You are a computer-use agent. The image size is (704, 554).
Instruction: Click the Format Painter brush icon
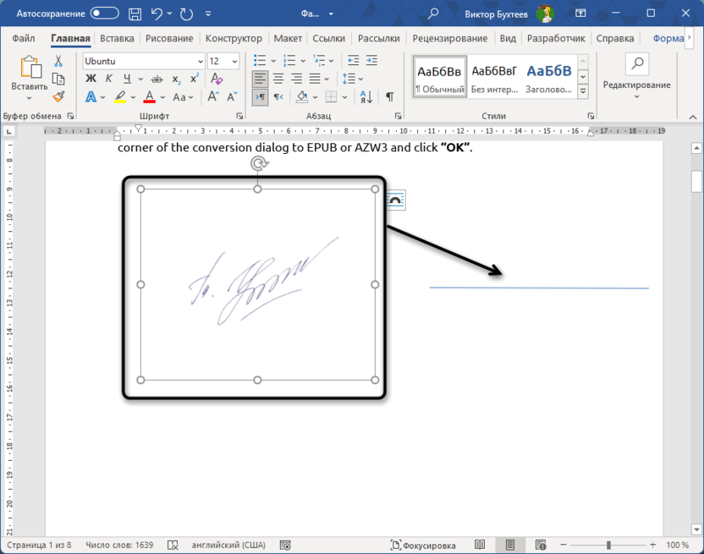click(58, 97)
